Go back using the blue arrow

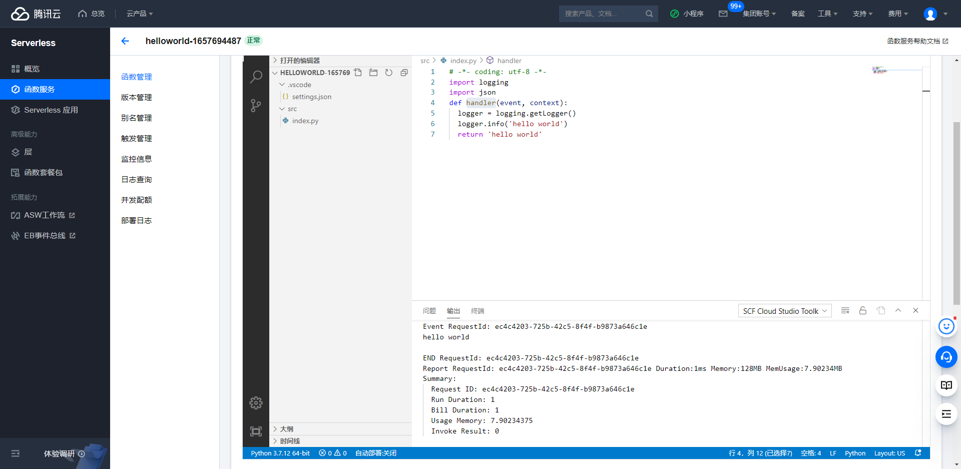pyautogui.click(x=125, y=41)
